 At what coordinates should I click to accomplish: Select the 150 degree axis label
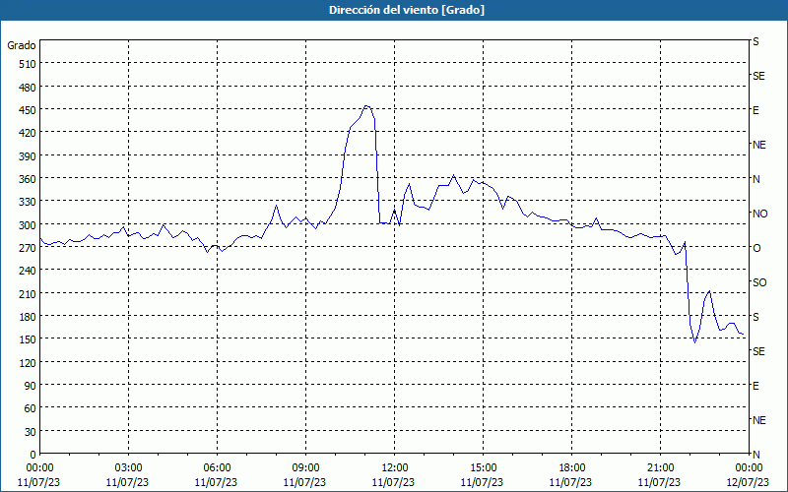pyautogui.click(x=28, y=339)
